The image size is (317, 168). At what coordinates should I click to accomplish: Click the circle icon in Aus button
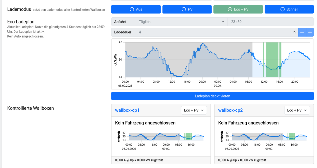click(x=132, y=9)
